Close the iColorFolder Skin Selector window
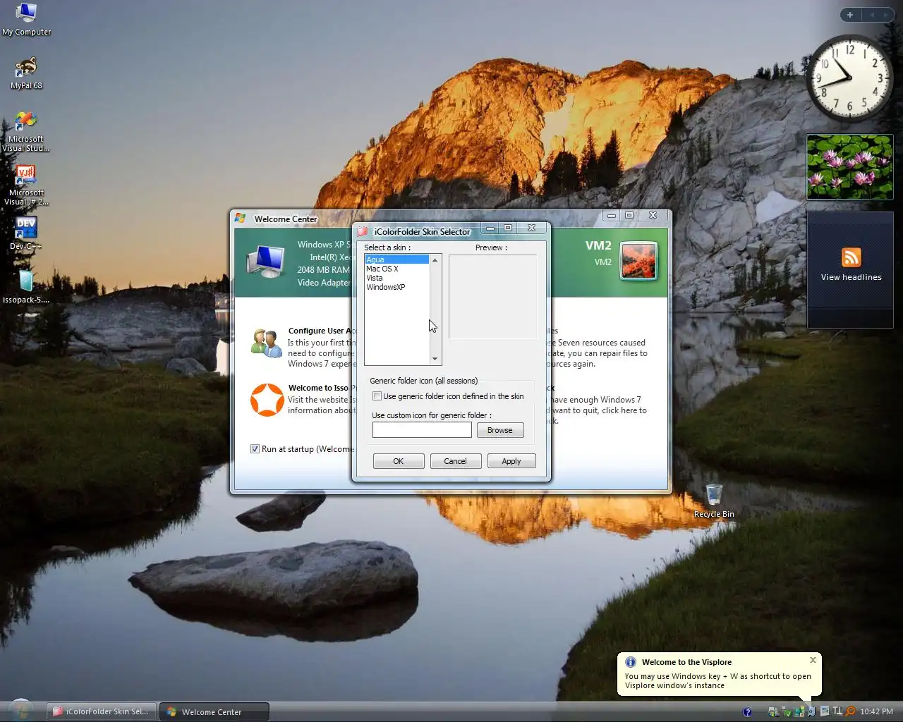This screenshot has height=722, width=903. tap(531, 228)
